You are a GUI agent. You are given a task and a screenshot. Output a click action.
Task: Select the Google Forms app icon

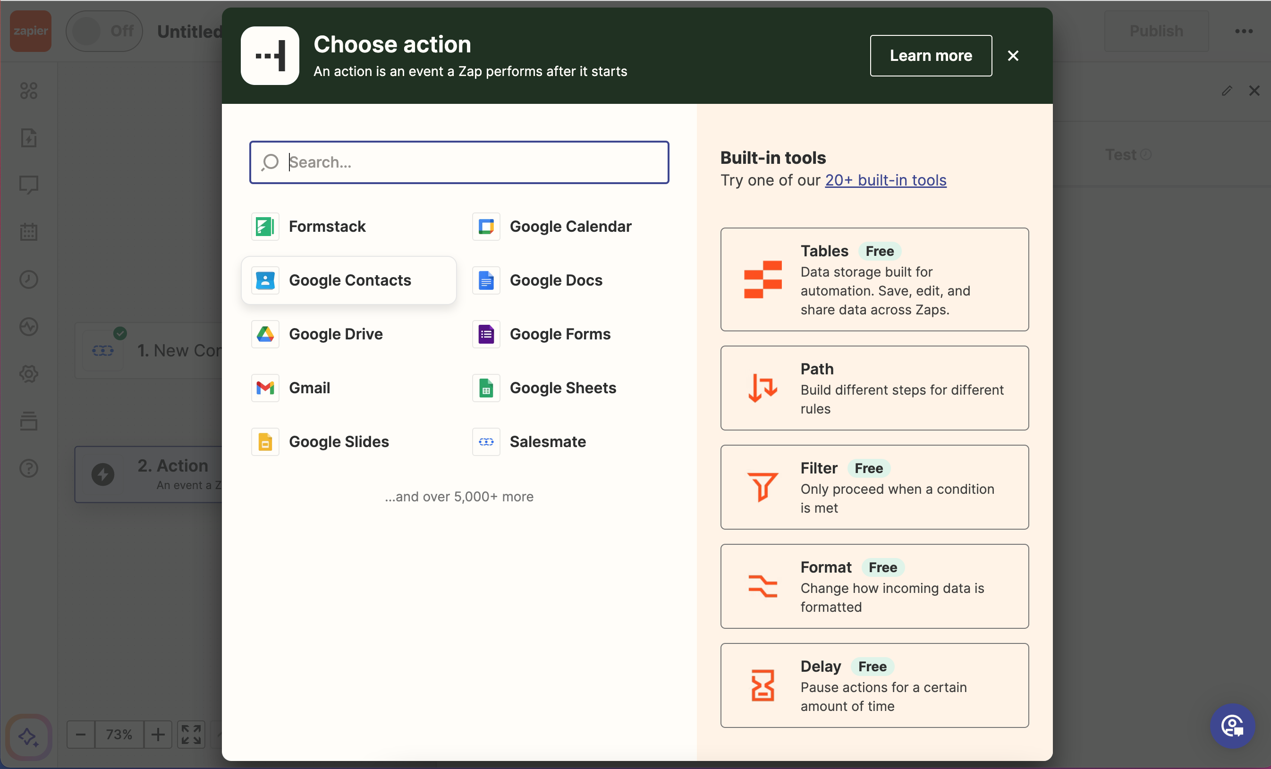point(486,334)
